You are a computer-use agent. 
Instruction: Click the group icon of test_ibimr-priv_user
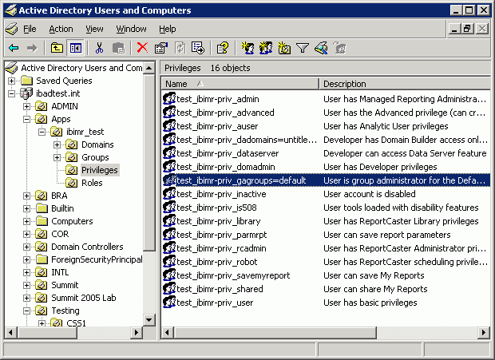169,303
